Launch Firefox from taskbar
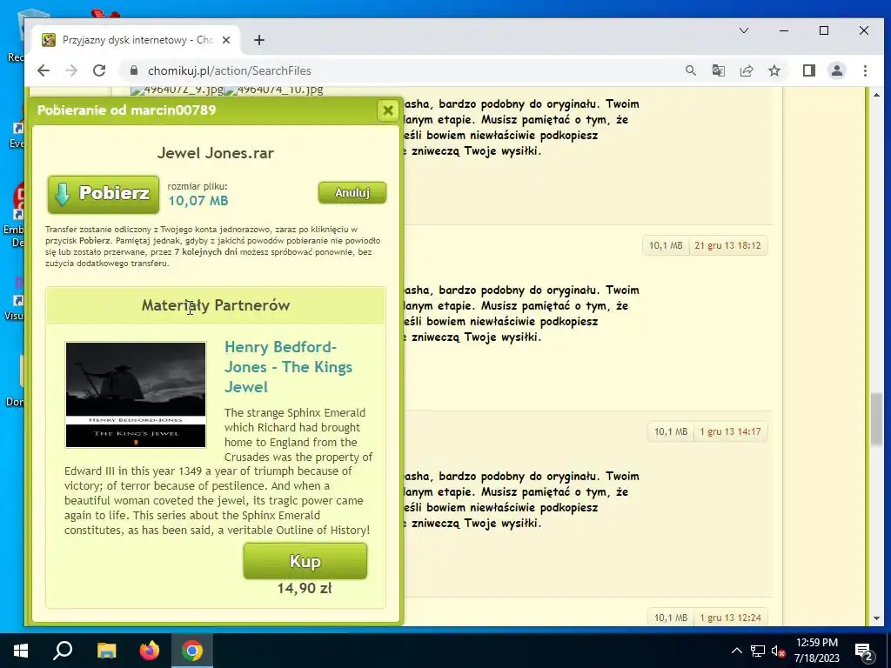891x668 pixels. (x=150, y=651)
